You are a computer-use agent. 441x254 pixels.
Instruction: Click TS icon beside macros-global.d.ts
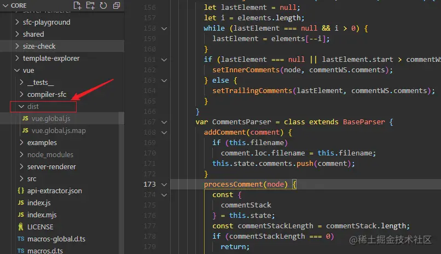21,239
